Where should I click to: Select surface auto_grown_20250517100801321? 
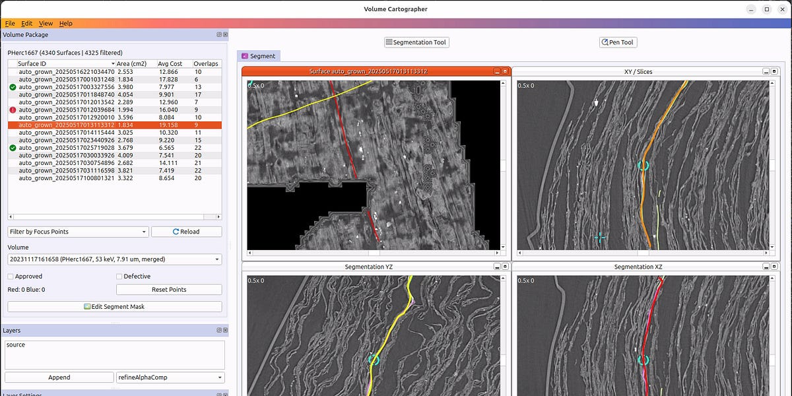tap(114, 178)
